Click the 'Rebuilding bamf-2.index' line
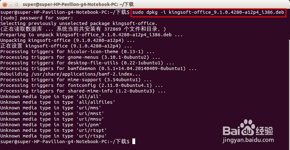 70,74
